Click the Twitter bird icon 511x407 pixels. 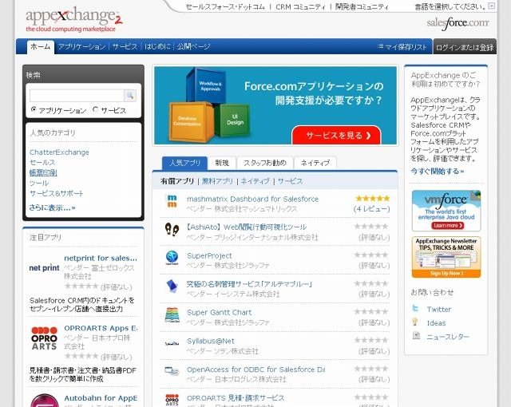pyautogui.click(x=415, y=308)
